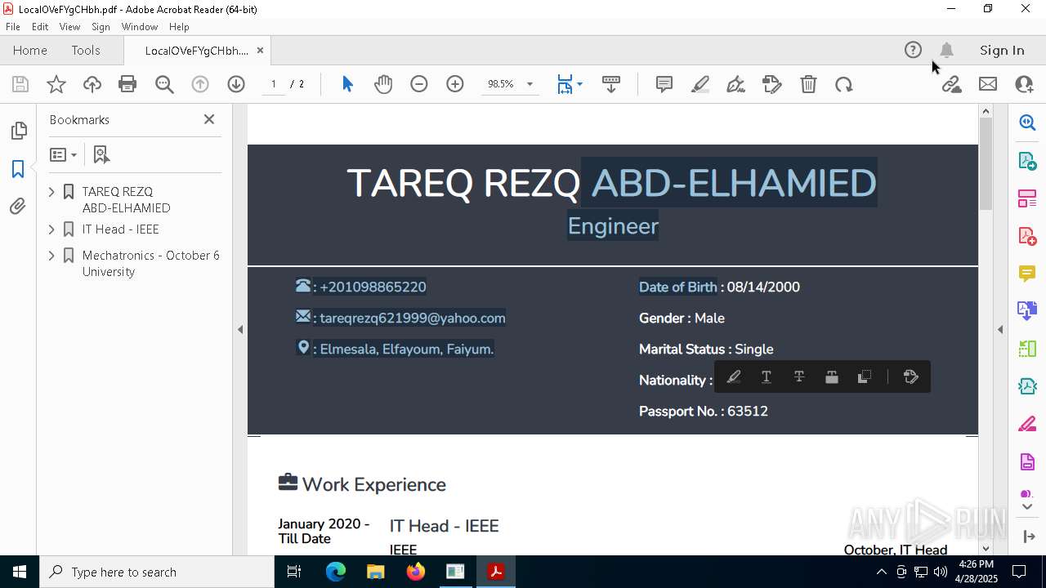
Task: Toggle scrolling mode icon in toolbar
Action: click(611, 84)
